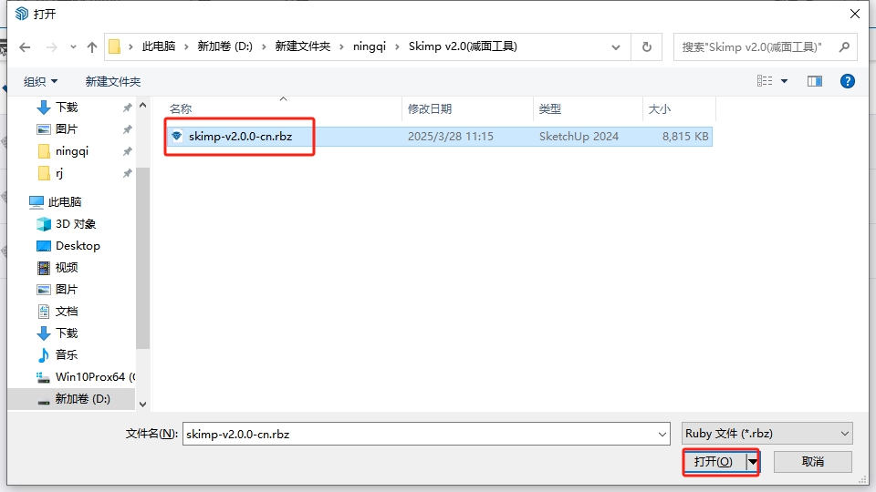
Task: Click sidebar scrollbar down arrow
Action: [x=143, y=405]
